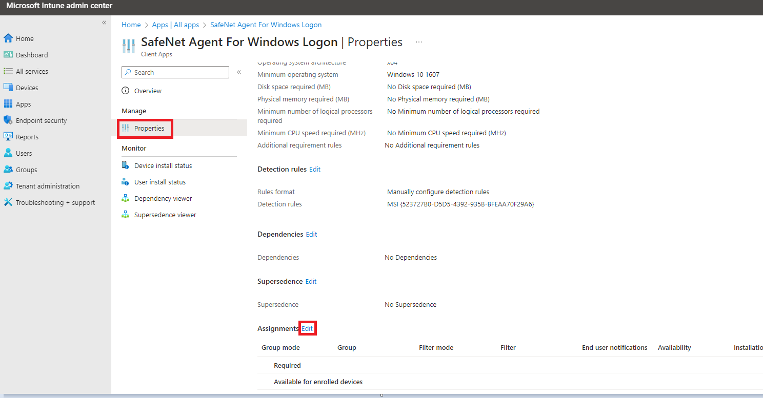Click the Endpoint security shield icon

point(8,120)
